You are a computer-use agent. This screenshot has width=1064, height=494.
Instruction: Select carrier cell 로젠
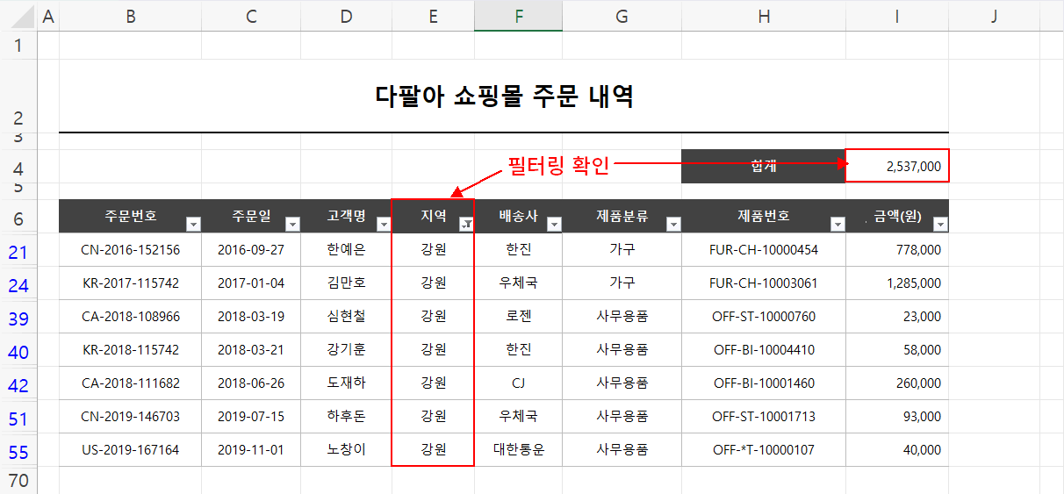pos(519,317)
